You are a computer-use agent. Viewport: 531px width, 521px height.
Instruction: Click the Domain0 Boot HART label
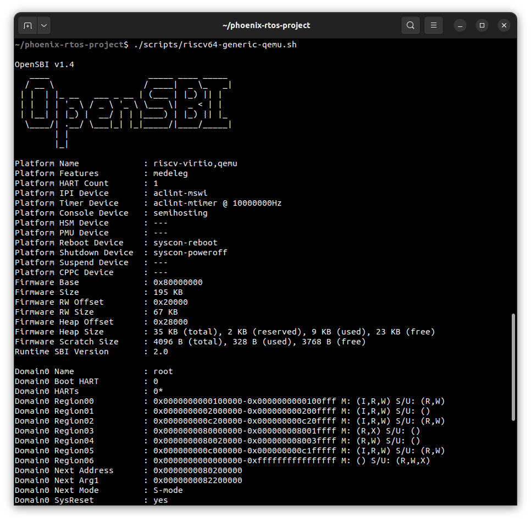(57, 381)
